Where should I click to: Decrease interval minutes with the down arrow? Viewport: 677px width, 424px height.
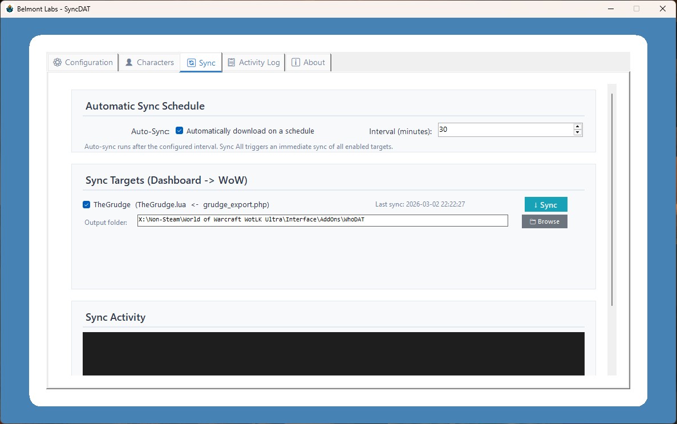click(578, 133)
